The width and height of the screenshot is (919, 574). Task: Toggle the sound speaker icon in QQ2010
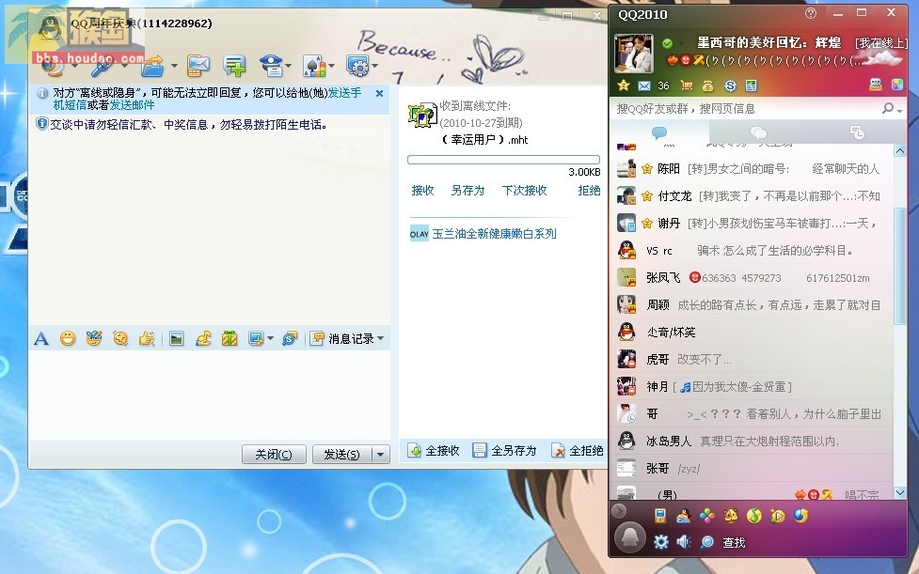pyautogui.click(x=684, y=542)
